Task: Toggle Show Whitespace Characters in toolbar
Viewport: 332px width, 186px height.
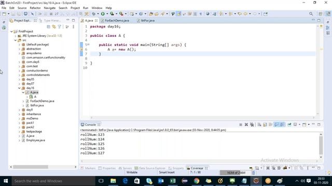Action: click(201, 14)
